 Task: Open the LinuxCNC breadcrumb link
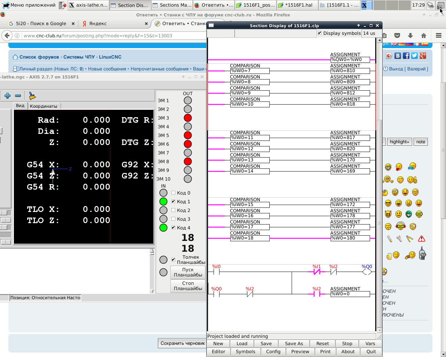pyautogui.click(x=110, y=57)
